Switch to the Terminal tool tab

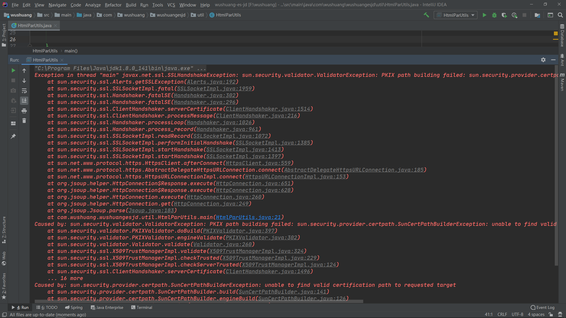[141, 307]
